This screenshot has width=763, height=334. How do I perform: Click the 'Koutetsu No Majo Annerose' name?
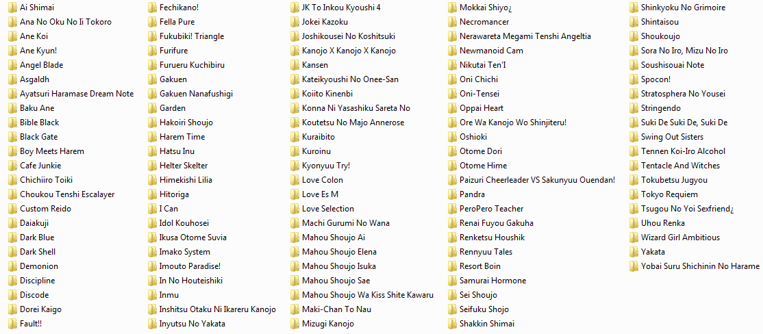pos(353,122)
